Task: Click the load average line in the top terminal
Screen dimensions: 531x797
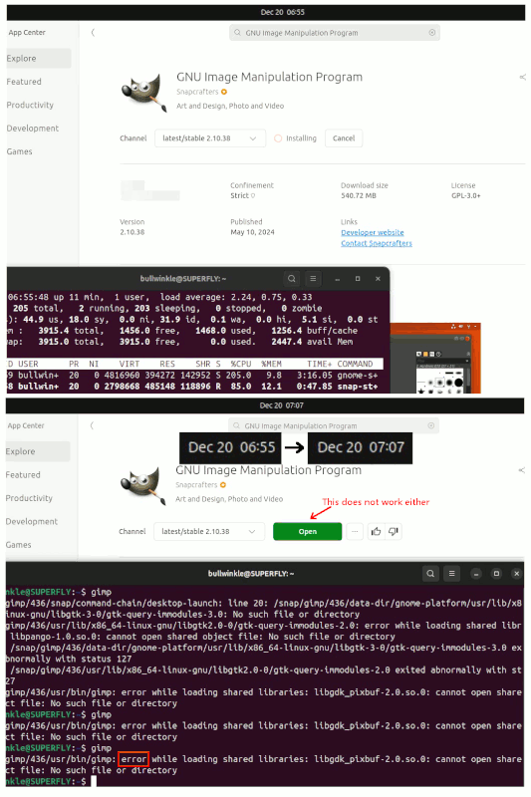Action: point(160,297)
